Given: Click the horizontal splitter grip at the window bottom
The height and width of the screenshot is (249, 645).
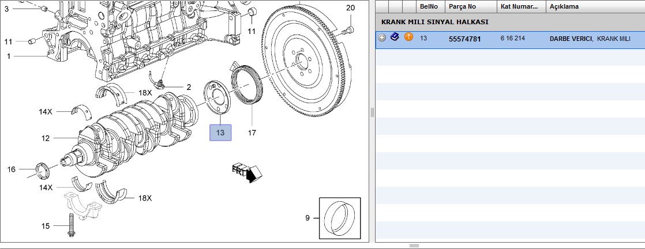Looking at the screenshot, I should point(414,246).
